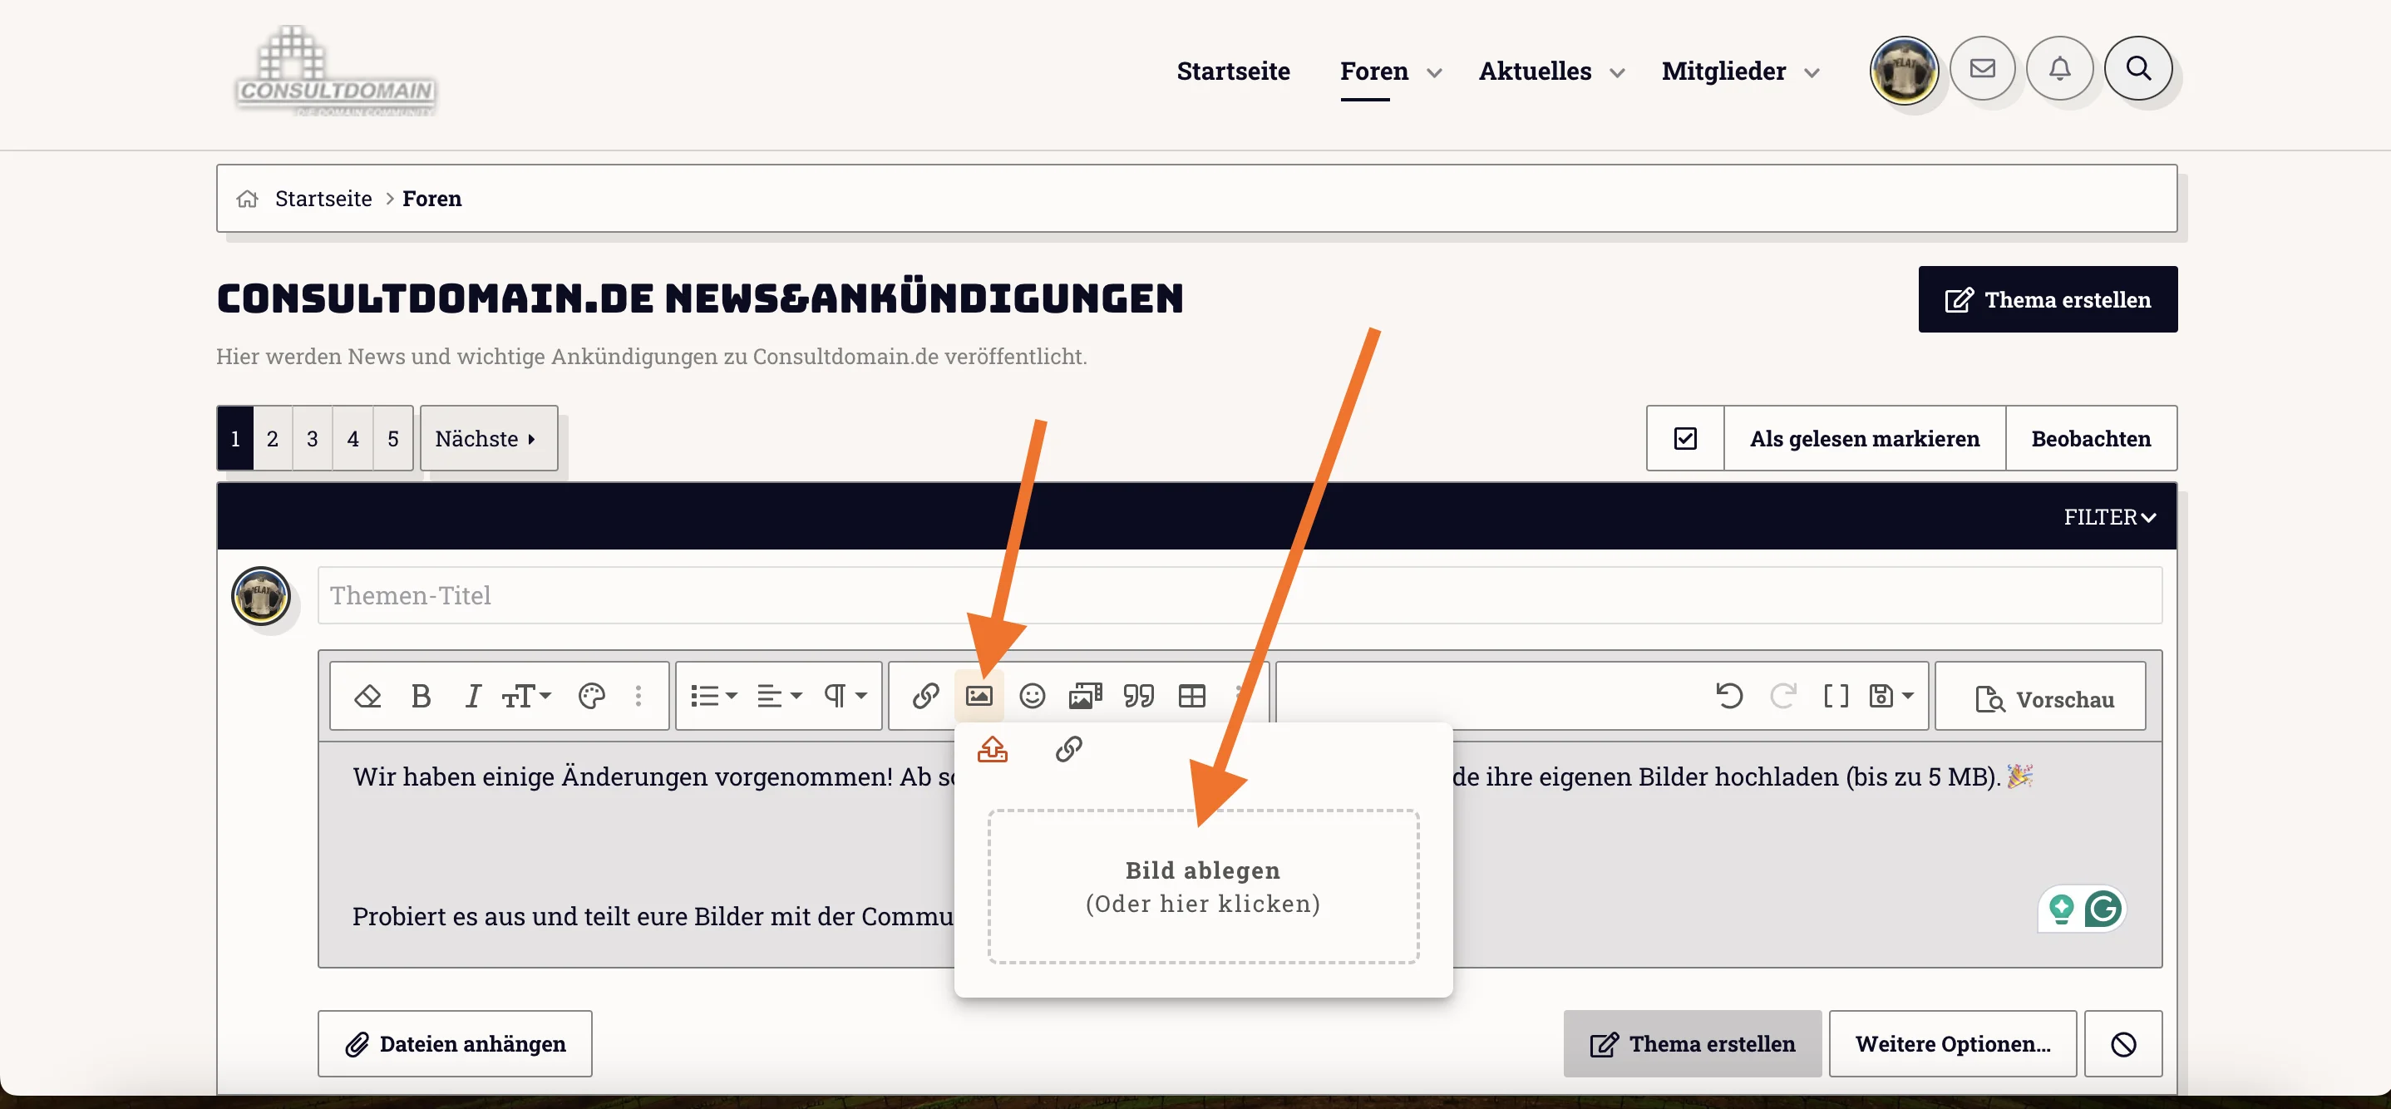The width and height of the screenshot is (2391, 1109).
Task: Insert a quote block
Action: tap(1139, 696)
